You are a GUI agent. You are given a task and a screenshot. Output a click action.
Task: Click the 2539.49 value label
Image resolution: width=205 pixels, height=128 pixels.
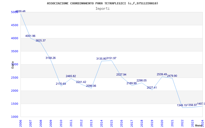coord(162,74)
